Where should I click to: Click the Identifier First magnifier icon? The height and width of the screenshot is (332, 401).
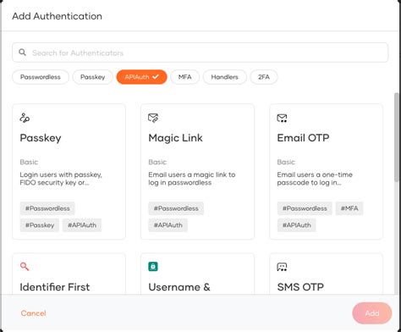tap(25, 266)
